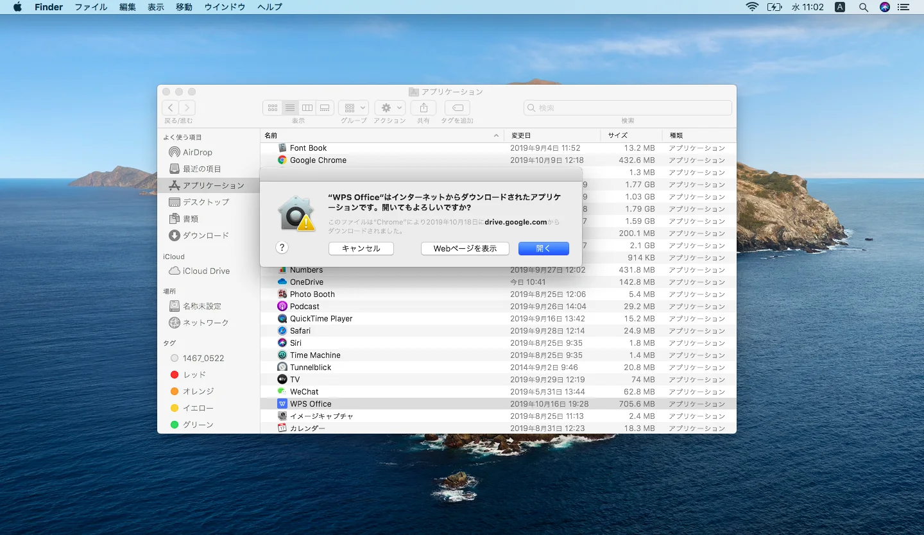
Task: Click the help question mark button
Action: point(282,248)
